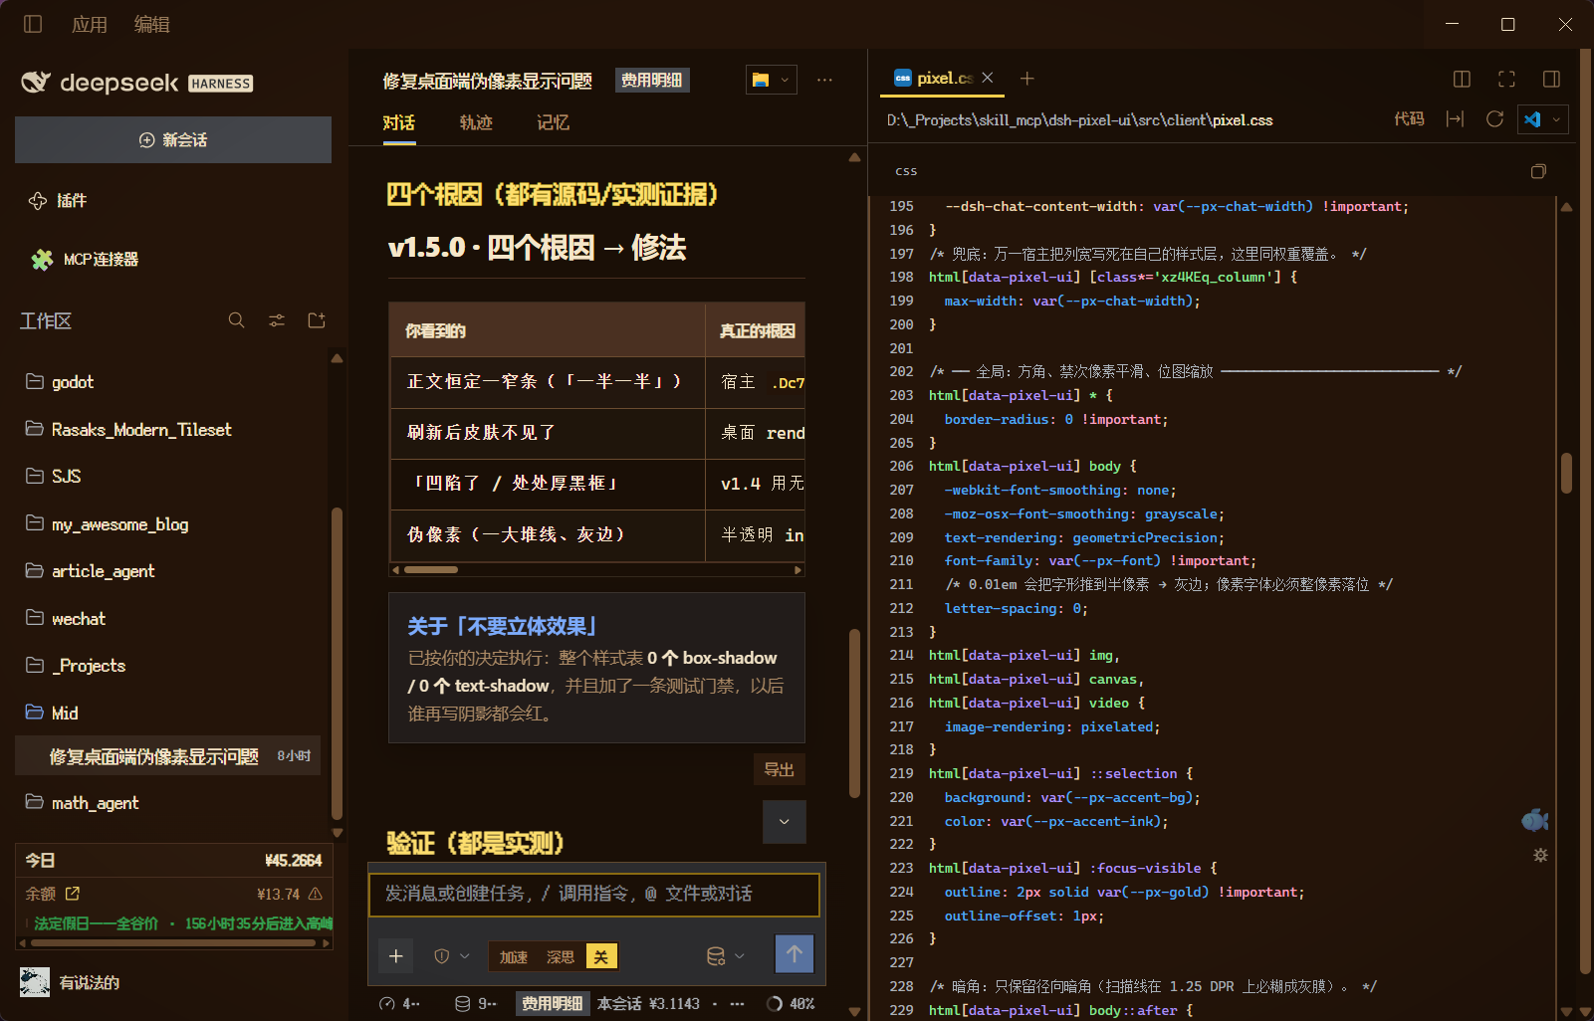Open the database settings dropdown
This screenshot has width=1594, height=1021.
pyautogui.click(x=725, y=956)
